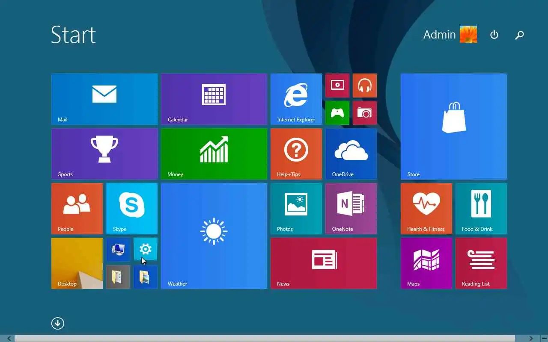Open the Desktop tile
Screen dimensions: 548x342
pyautogui.click(x=77, y=263)
